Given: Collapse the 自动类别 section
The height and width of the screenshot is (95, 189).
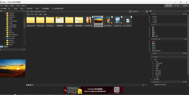Looking at the screenshot, I should [152, 57].
